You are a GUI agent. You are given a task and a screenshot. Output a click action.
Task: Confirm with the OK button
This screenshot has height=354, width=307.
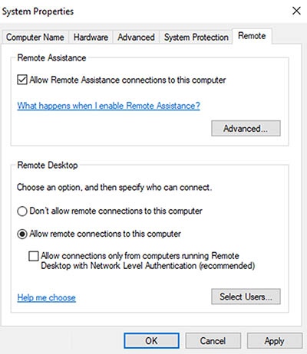point(151,341)
